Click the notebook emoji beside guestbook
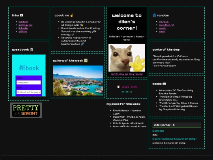Viewport: 213px width, 160px height. [32, 49]
